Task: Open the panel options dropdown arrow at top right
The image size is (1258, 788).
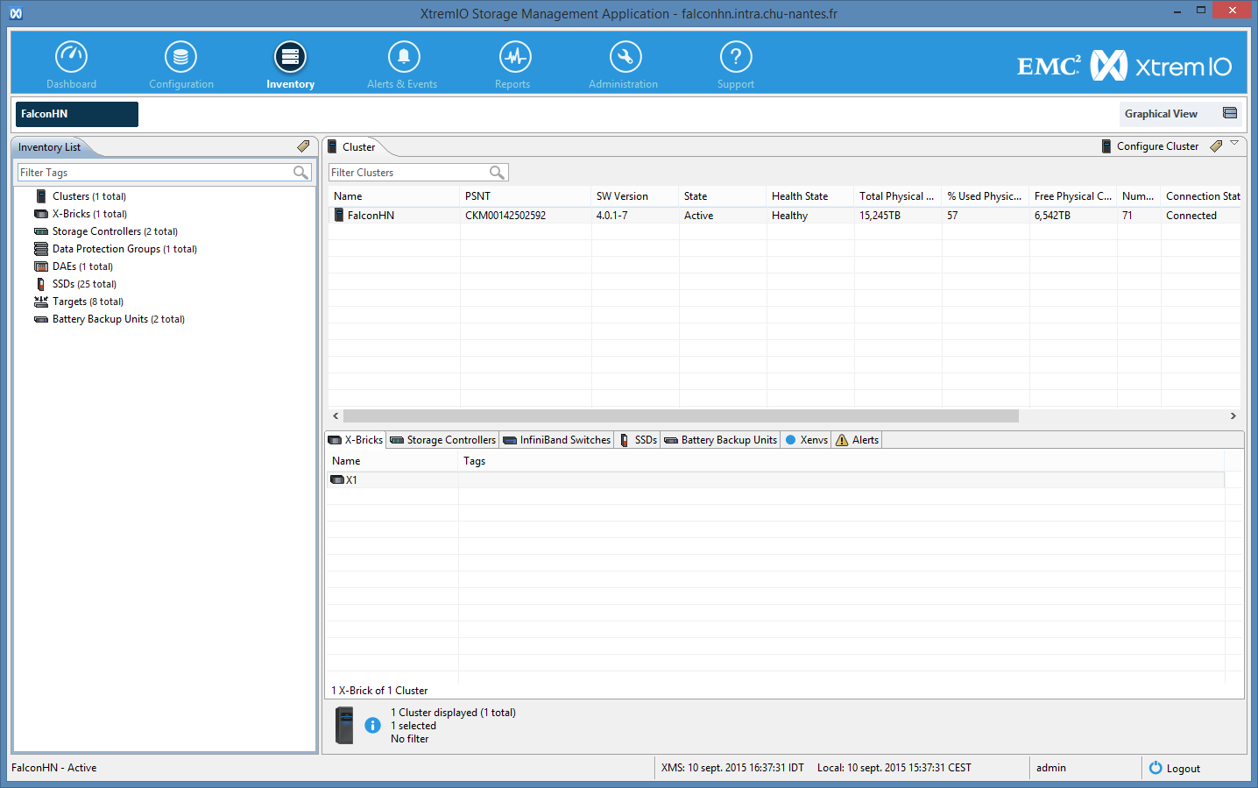Action: point(1234,143)
